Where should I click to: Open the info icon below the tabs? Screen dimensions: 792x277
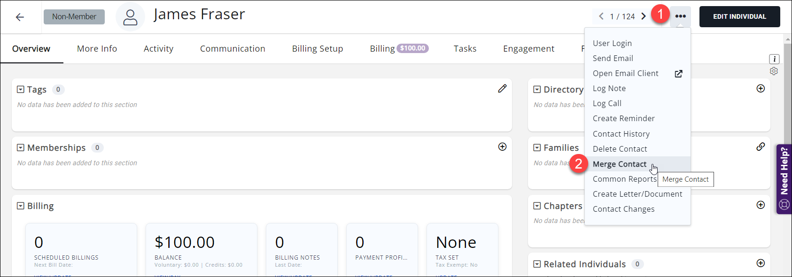(774, 59)
